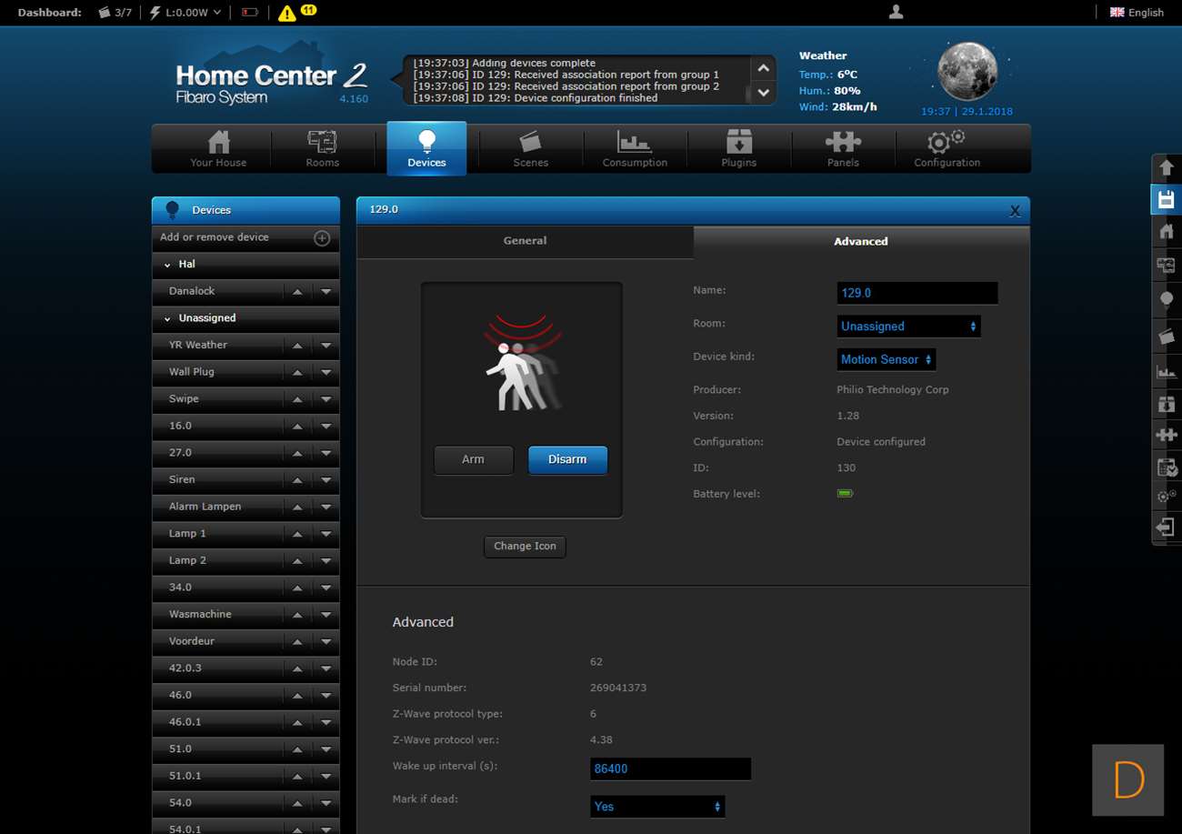The image size is (1182, 834).
Task: Open the Device kind dropdown
Action: [x=886, y=359]
